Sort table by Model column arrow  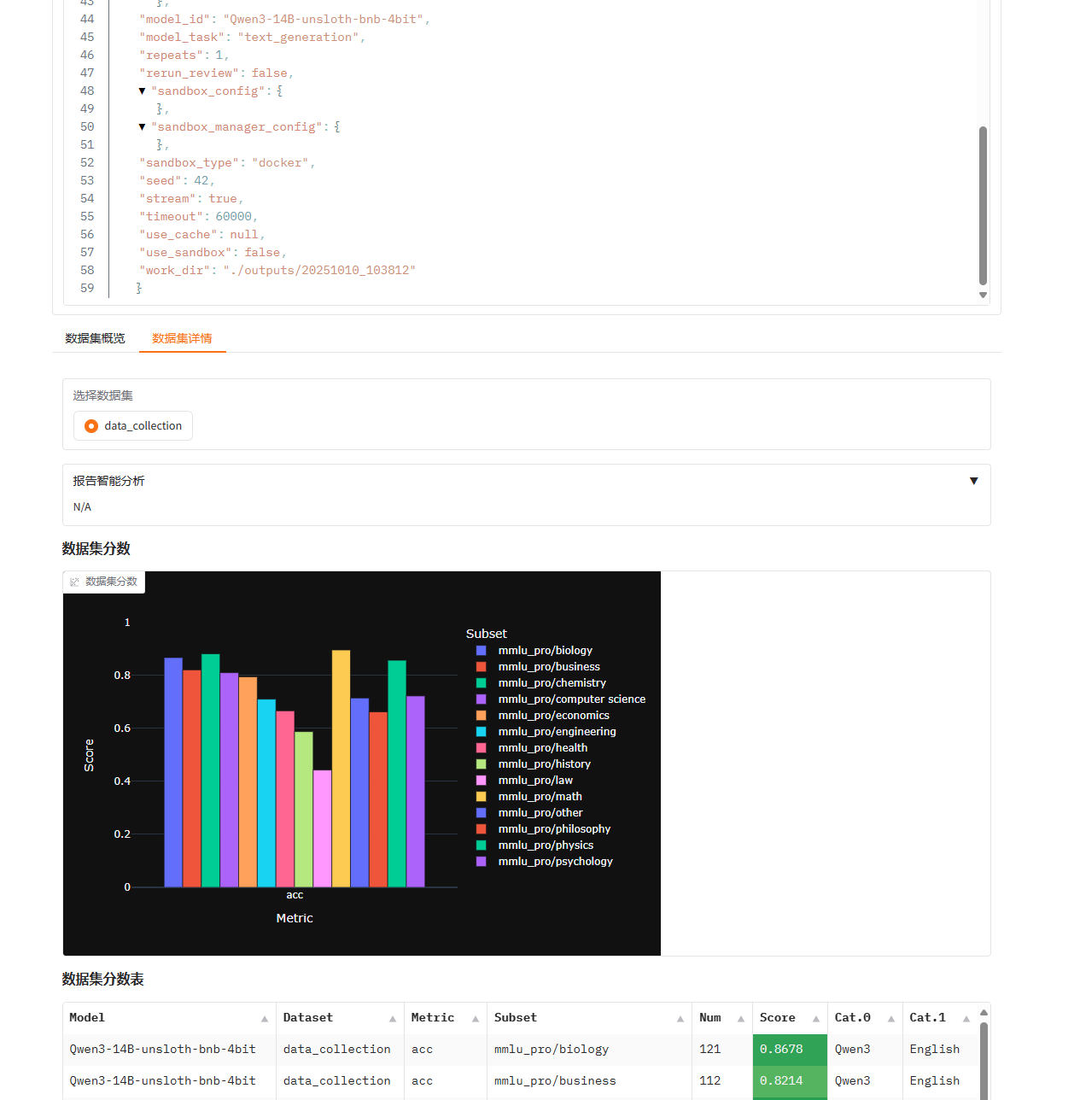pos(265,1018)
